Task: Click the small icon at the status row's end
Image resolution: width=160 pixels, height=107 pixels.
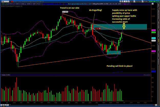Action: point(153,4)
